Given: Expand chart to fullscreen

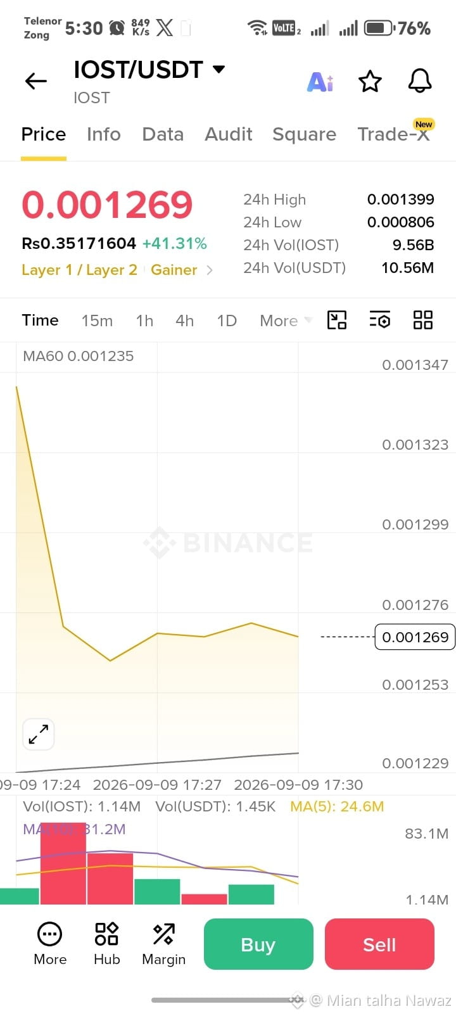Looking at the screenshot, I should [39, 734].
